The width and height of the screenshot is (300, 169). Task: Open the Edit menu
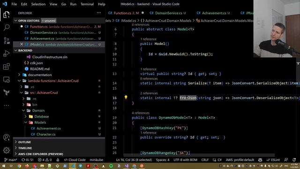click(24, 4)
